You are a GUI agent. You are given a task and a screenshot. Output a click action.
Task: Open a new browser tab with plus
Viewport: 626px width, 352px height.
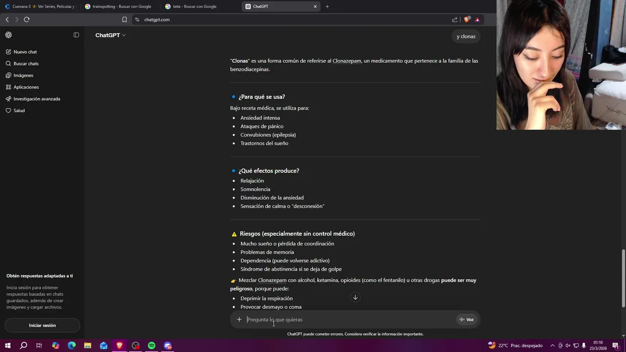coord(327,6)
